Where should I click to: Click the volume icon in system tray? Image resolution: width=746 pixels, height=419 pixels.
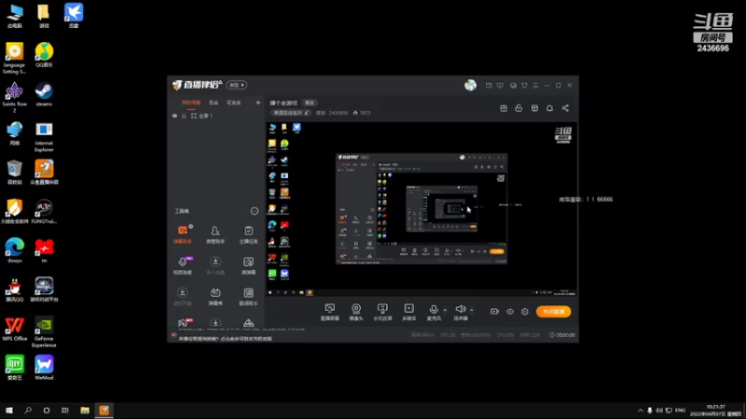coord(659,411)
